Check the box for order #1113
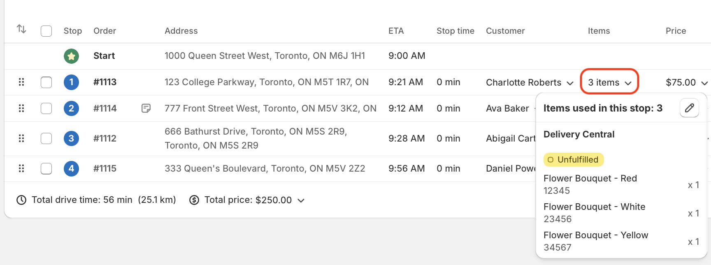Image resolution: width=711 pixels, height=265 pixels. coord(46,82)
